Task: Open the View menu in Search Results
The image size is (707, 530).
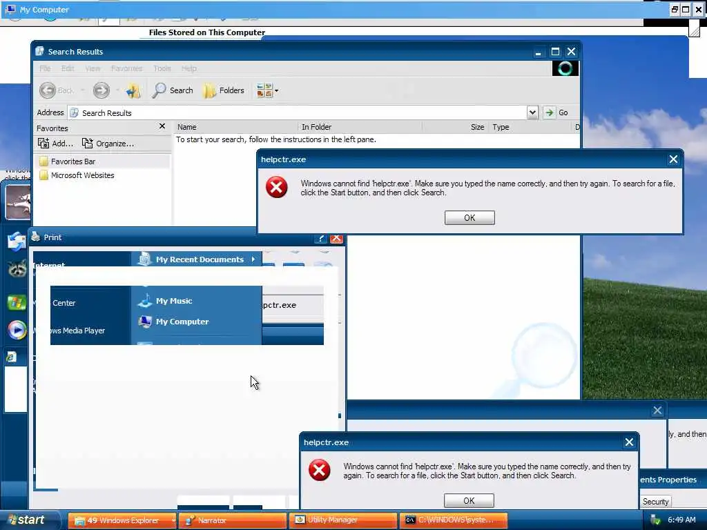Action: tap(93, 68)
